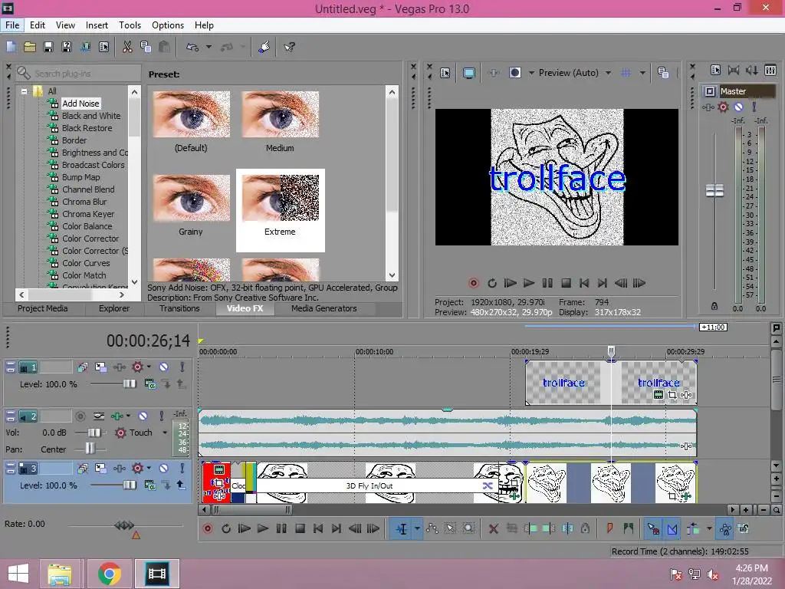Click the Cut scissors icon
This screenshot has height=589, width=785.
tap(127, 47)
